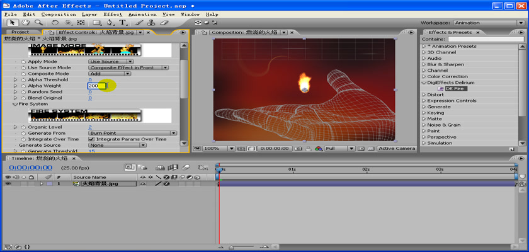This screenshot has width=529, height=252.
Task: Select the Type (T) tool
Action: point(122,23)
